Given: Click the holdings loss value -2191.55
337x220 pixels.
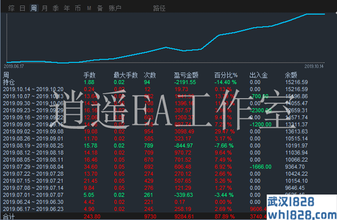Looking at the screenshot, I should [185, 82].
